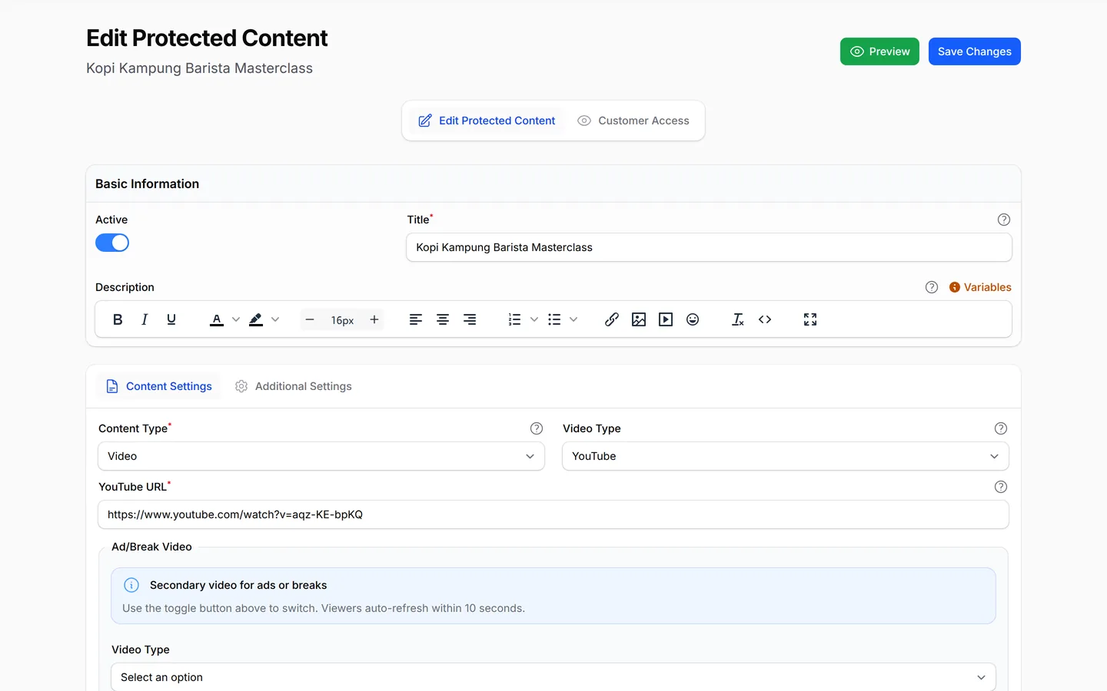Select the Content Settings tab
This screenshot has height=691, width=1107.
coord(159,386)
